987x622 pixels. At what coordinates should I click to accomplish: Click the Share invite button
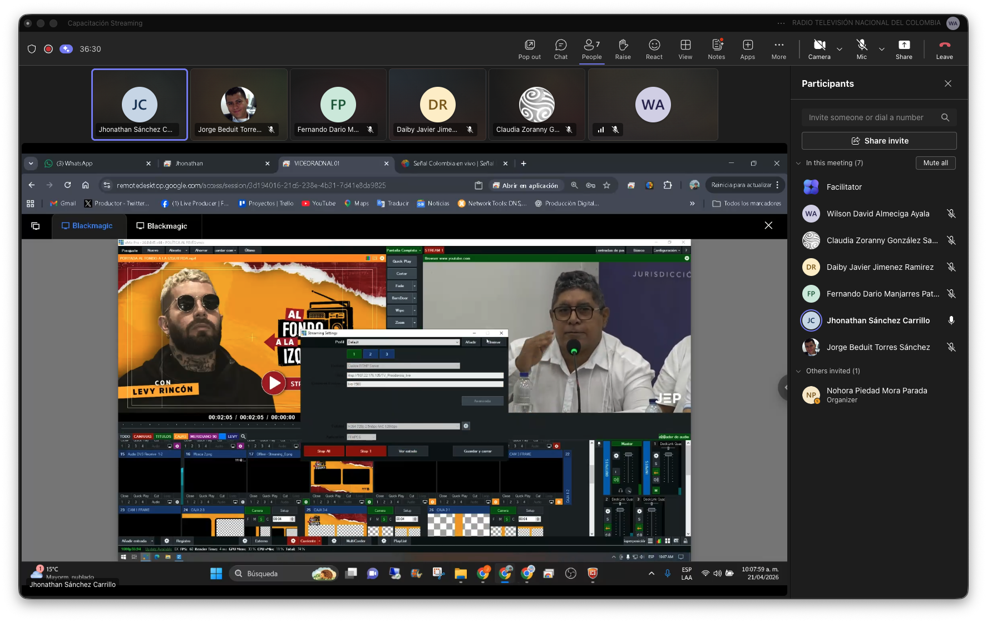coord(879,141)
